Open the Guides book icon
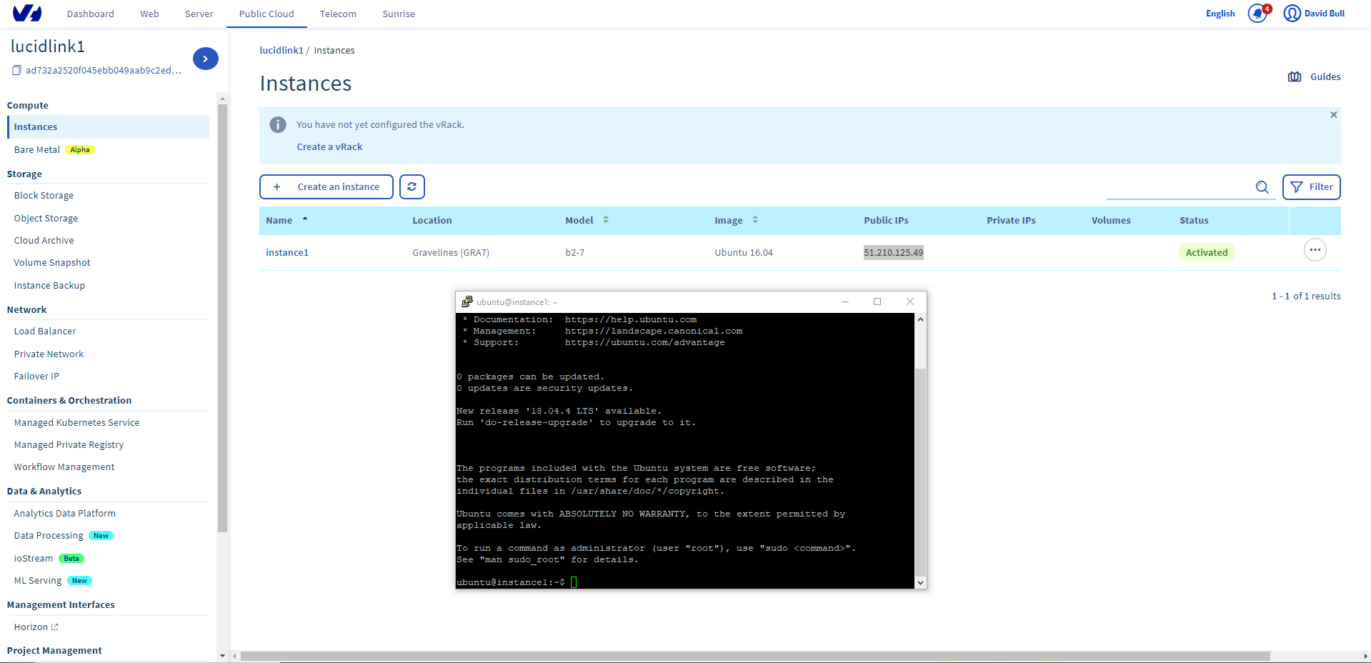This screenshot has width=1371, height=663. point(1295,76)
